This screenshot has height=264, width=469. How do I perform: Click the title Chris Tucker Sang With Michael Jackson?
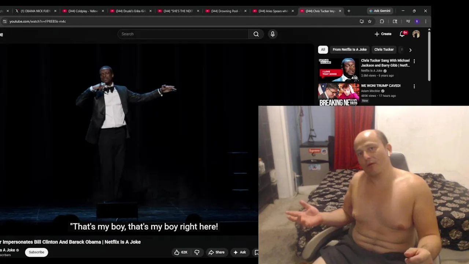point(385,63)
